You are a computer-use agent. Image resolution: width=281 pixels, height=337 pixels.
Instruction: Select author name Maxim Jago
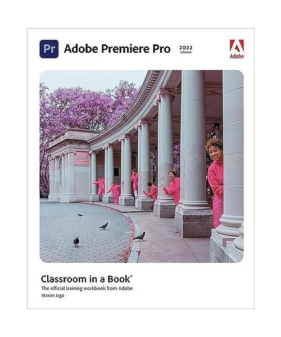53,295
